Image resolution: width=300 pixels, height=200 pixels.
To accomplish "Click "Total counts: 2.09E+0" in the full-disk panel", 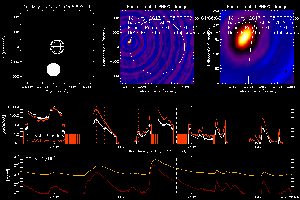I will point(196,32).
